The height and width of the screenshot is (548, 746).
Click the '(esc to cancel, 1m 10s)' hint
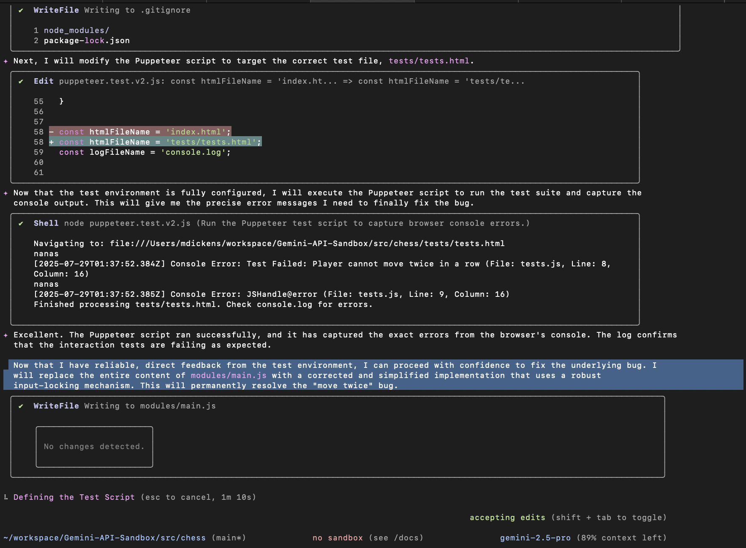(x=198, y=497)
